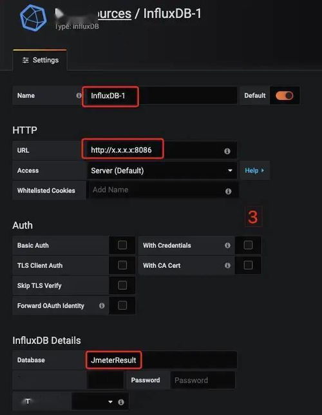
Task: Click the URL input field
Action: 160,150
